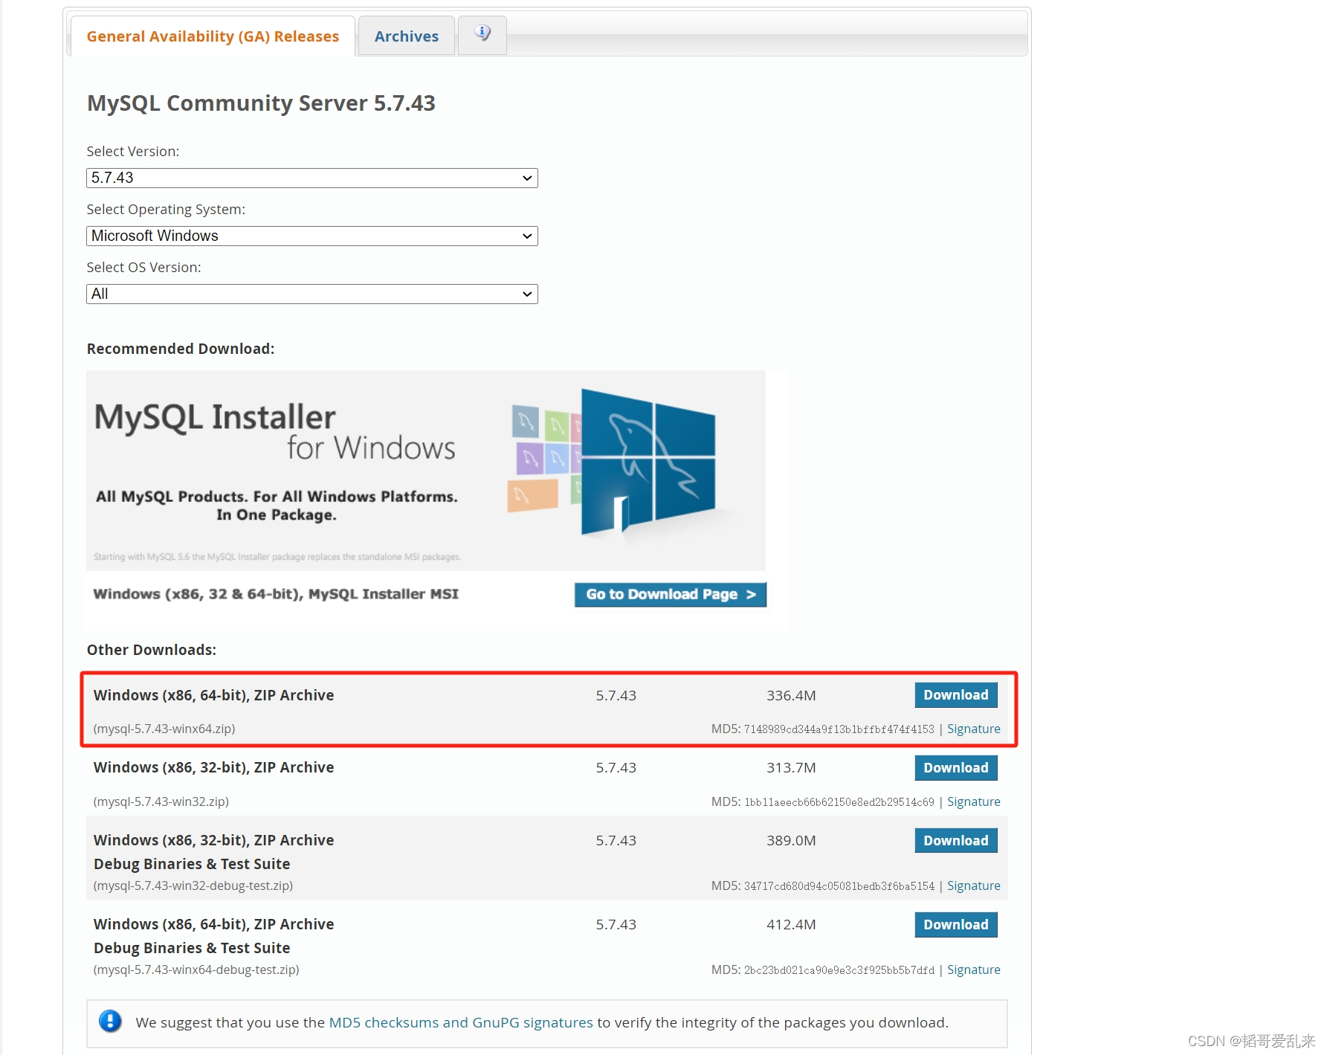Click Signature link for winx64-debug-test.zip
Viewport: 1327px width, 1055px height.
pyautogui.click(x=974, y=969)
